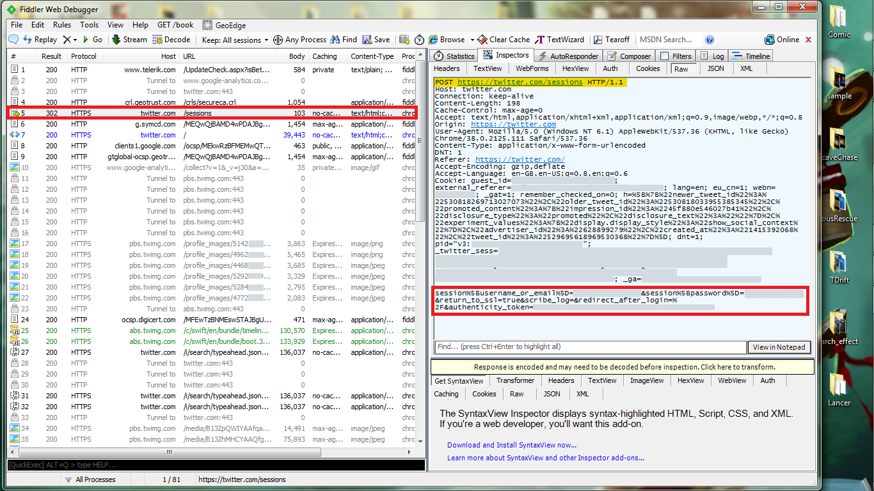The height and width of the screenshot is (491, 874).
Task: Click the https://twitter.com/sessions POST link
Action: click(x=520, y=82)
